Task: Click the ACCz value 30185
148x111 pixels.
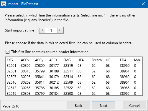Action: (x=54, y=88)
